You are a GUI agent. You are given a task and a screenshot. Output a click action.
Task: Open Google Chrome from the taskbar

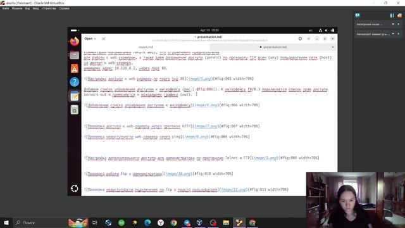pos(174,222)
